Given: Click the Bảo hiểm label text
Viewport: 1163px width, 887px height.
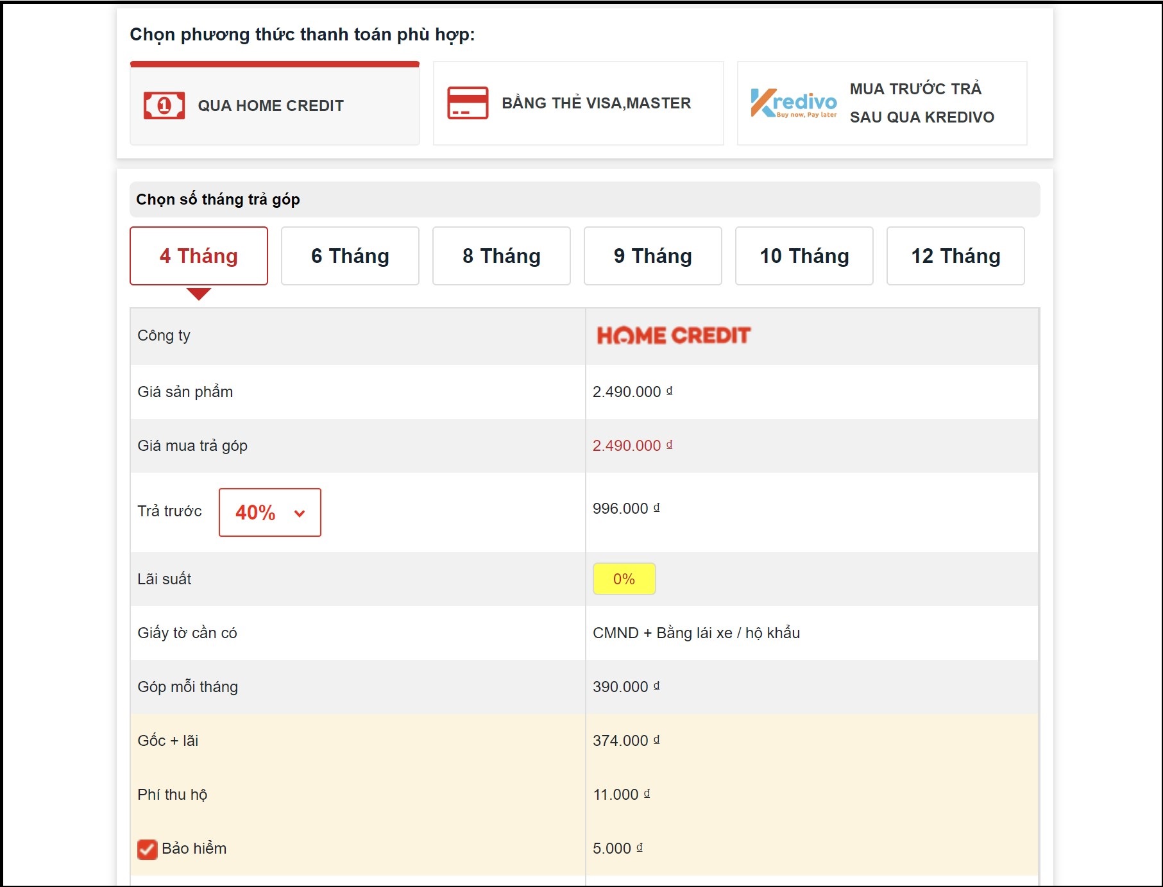Looking at the screenshot, I should pyautogui.click(x=194, y=849).
